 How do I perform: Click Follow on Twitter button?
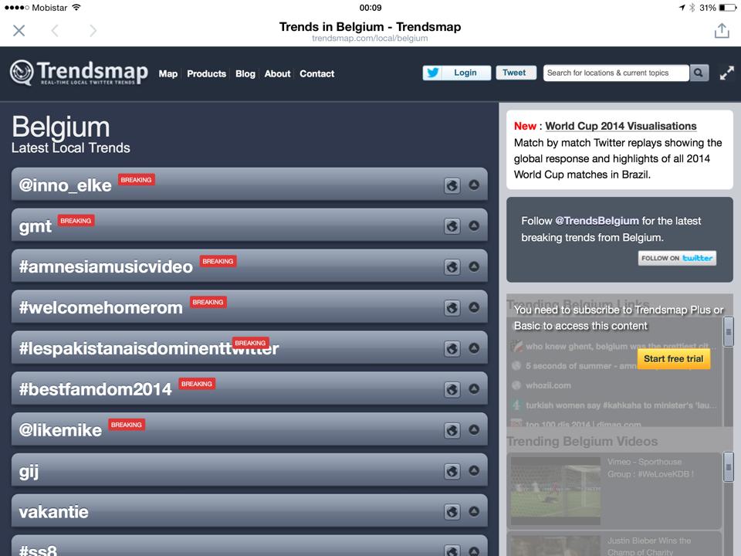point(677,258)
